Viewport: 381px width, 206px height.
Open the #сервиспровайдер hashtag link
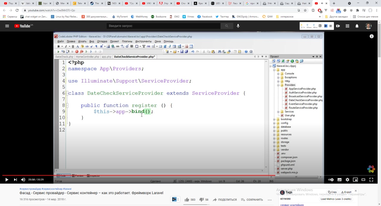30,189
